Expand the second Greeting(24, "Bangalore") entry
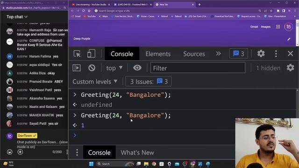 click(x=75, y=115)
